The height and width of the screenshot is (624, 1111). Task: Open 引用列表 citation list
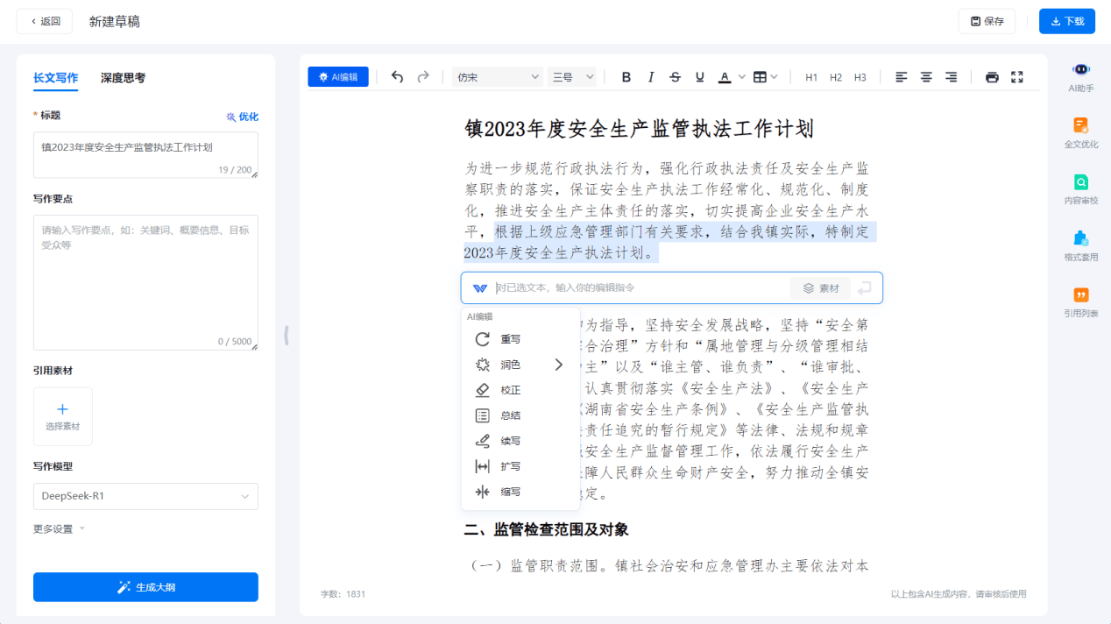tap(1081, 301)
